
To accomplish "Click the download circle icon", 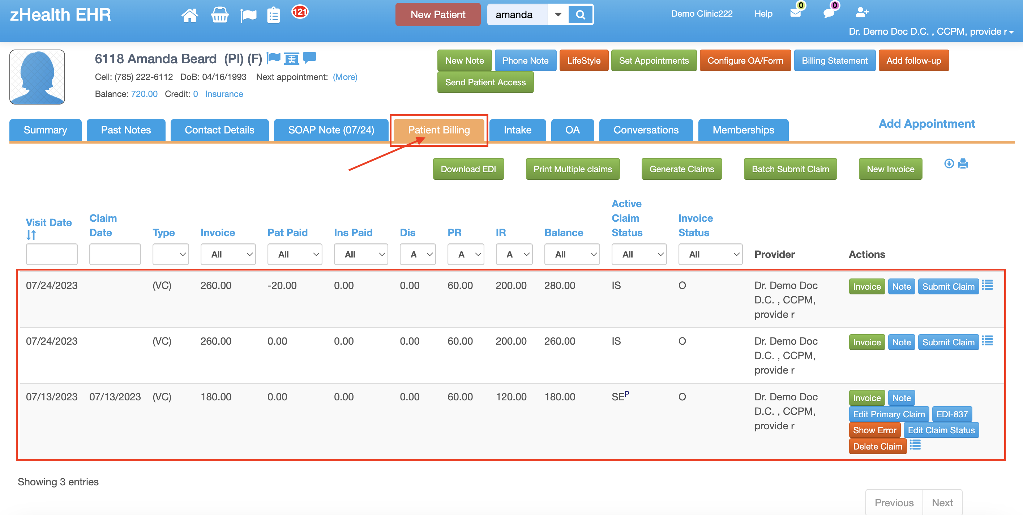I will pos(949,163).
